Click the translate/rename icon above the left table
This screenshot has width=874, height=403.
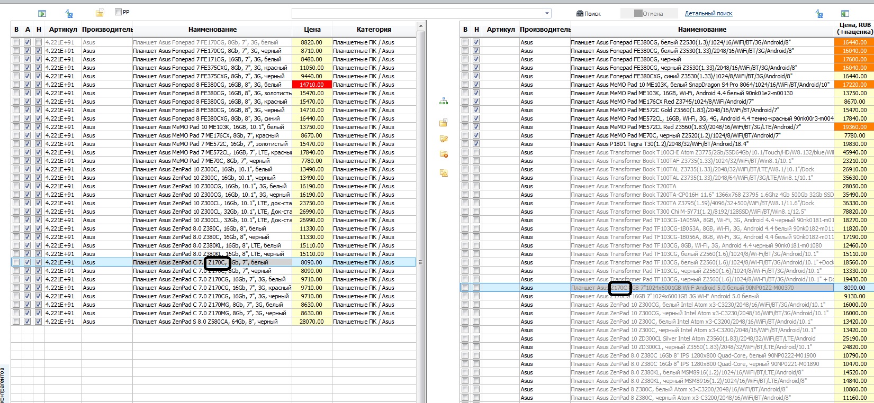click(69, 14)
